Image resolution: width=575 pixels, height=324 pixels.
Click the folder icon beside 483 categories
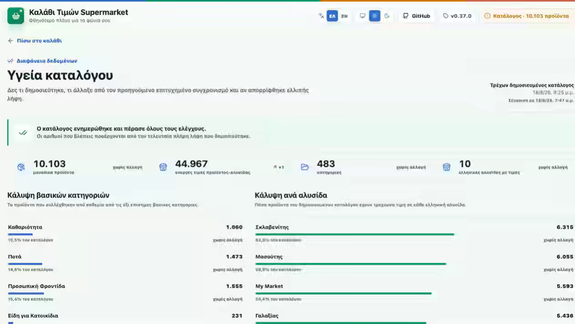(305, 167)
